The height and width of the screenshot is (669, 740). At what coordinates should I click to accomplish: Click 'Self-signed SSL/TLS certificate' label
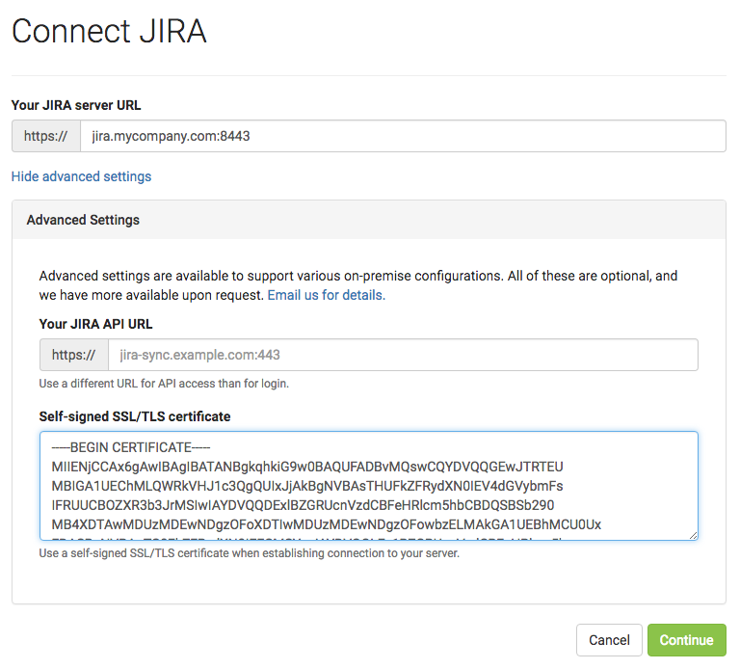tap(135, 416)
